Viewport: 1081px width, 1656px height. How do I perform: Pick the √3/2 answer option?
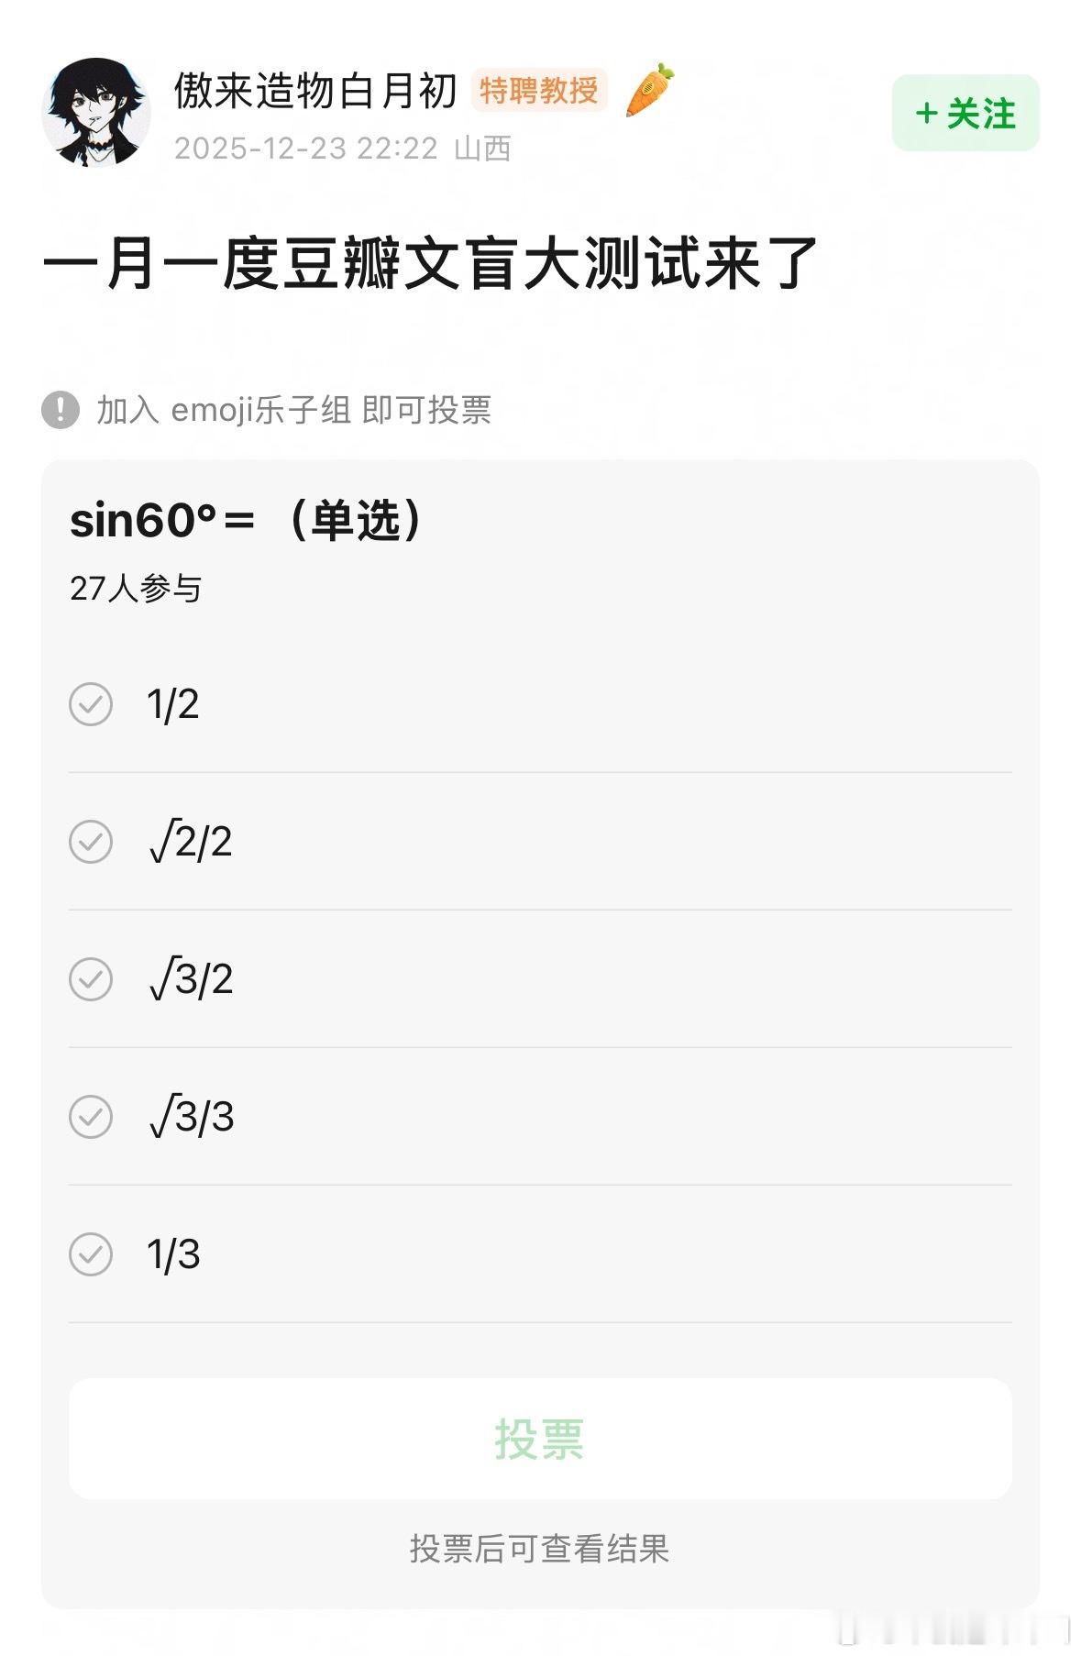[x=540, y=979]
